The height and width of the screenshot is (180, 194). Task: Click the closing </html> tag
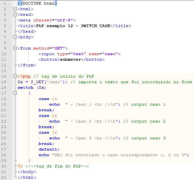pos(27,177)
